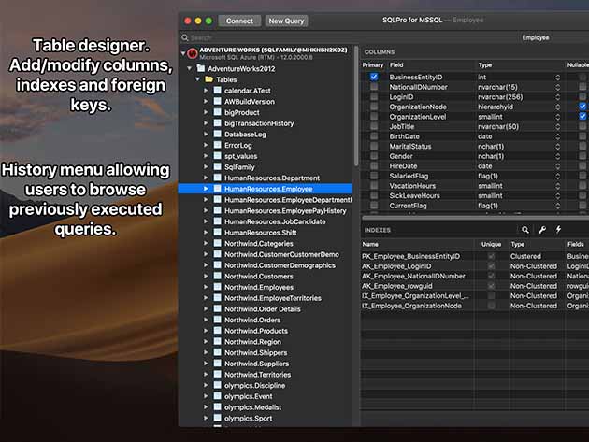Click the table icon beside bigTransactionHistory
The height and width of the screenshot is (442, 589).
point(217,123)
